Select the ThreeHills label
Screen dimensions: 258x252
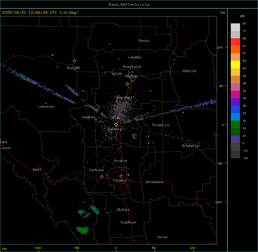(x=161, y=125)
